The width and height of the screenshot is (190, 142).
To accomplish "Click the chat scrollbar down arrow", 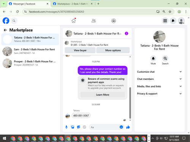I will pyautogui.click(x=130, y=120).
